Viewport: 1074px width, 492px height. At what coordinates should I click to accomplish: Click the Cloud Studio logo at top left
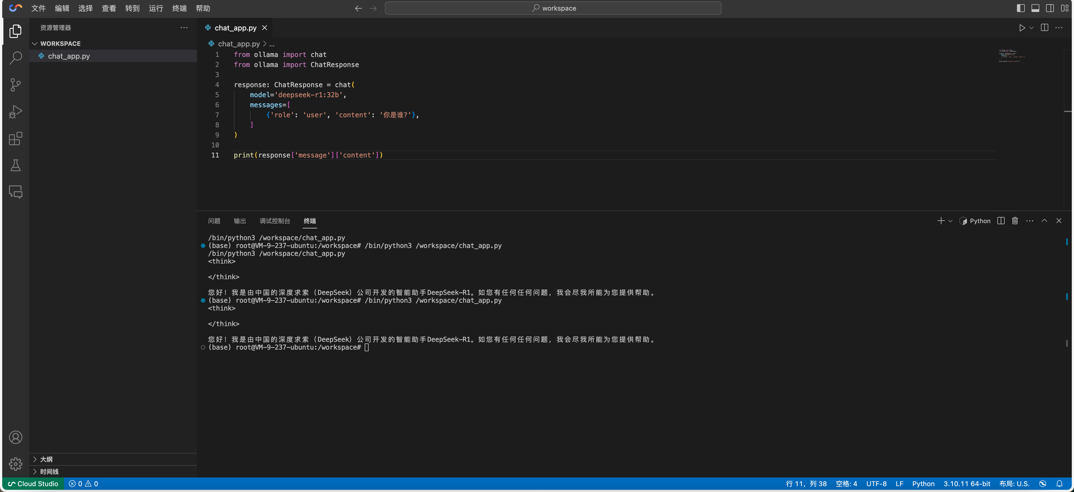point(15,8)
